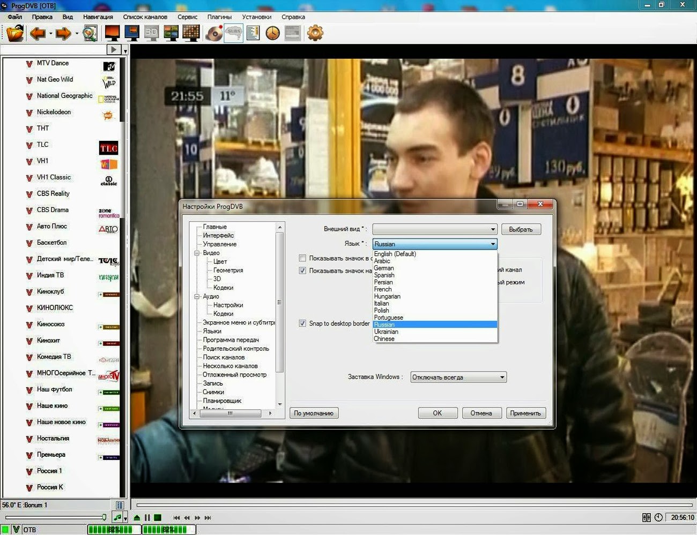The image size is (697, 535).
Task: Open the 'Справка' menu
Action: point(293,17)
